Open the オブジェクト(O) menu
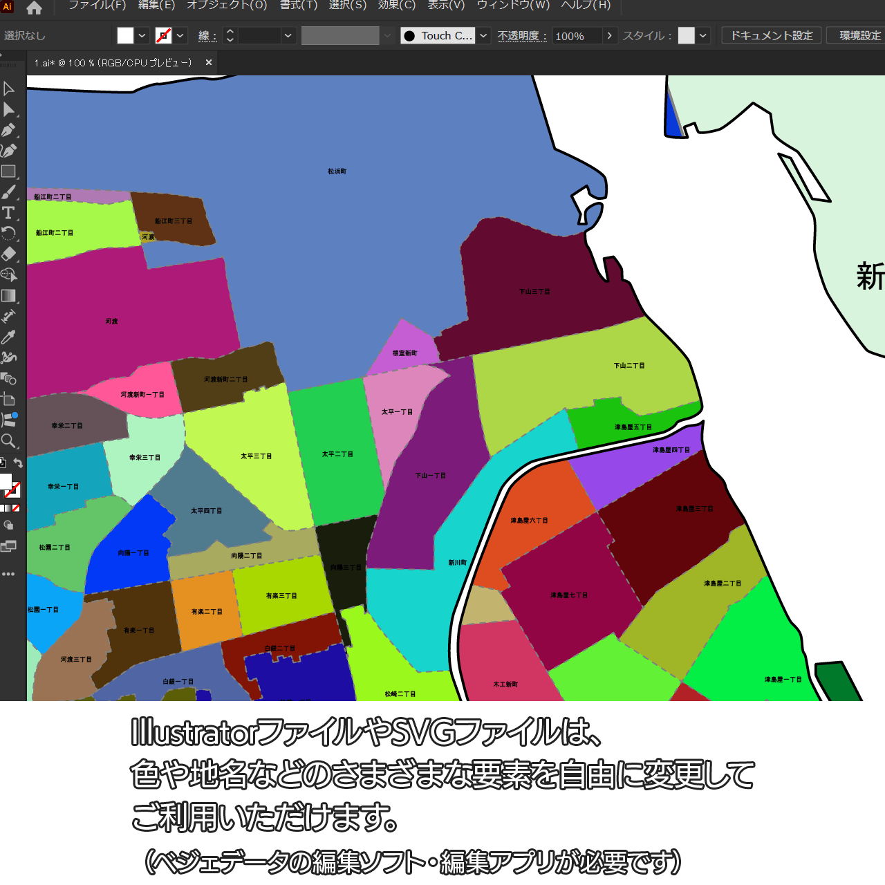Image resolution: width=885 pixels, height=885 pixels. pos(227,6)
